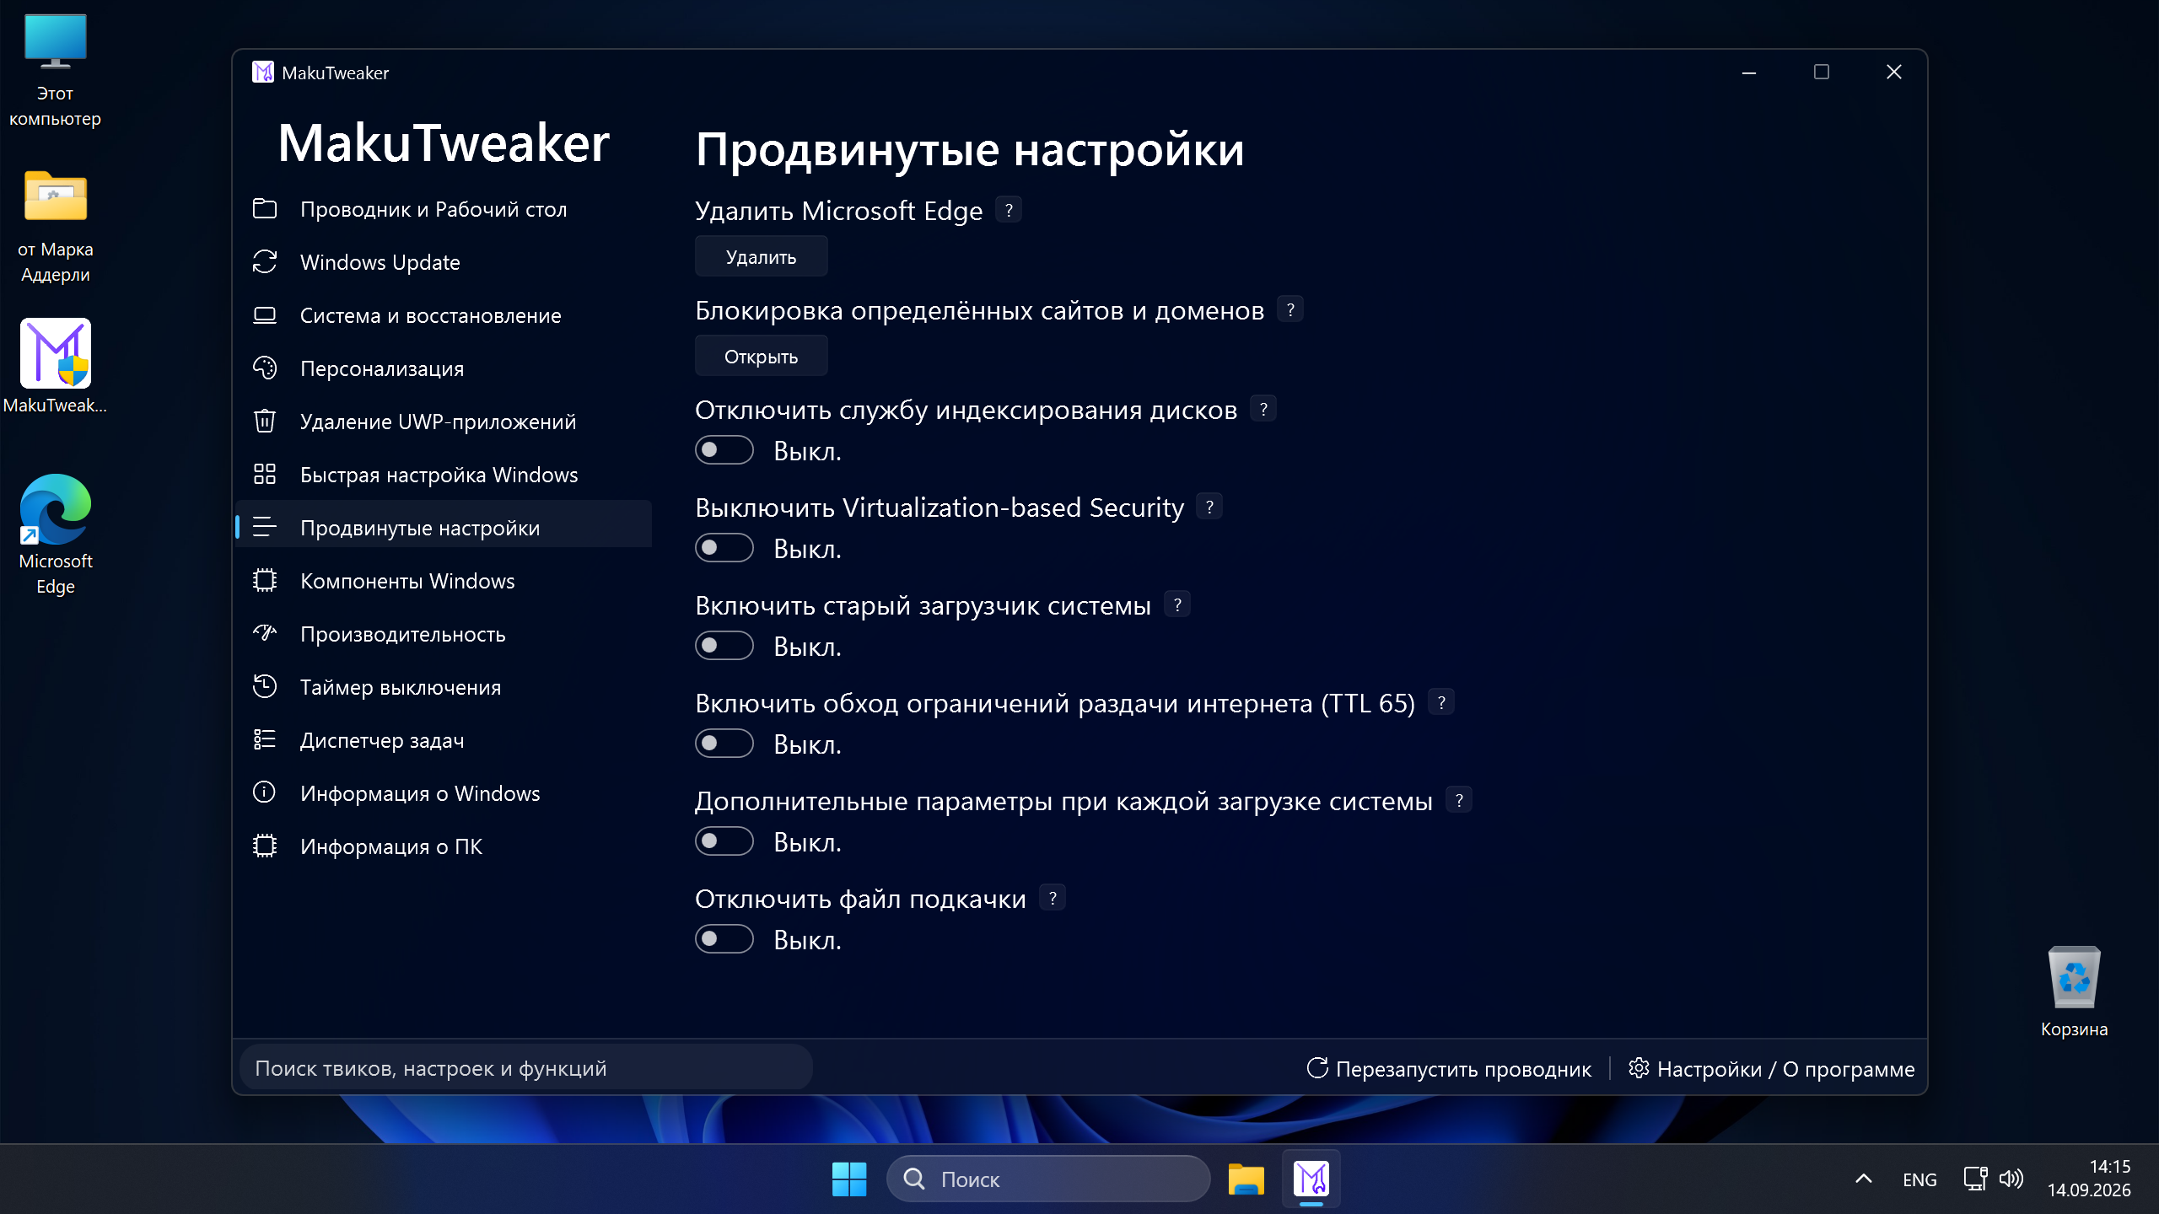
Task: Click the list icon beside Диспетчер задач
Action: 265,739
